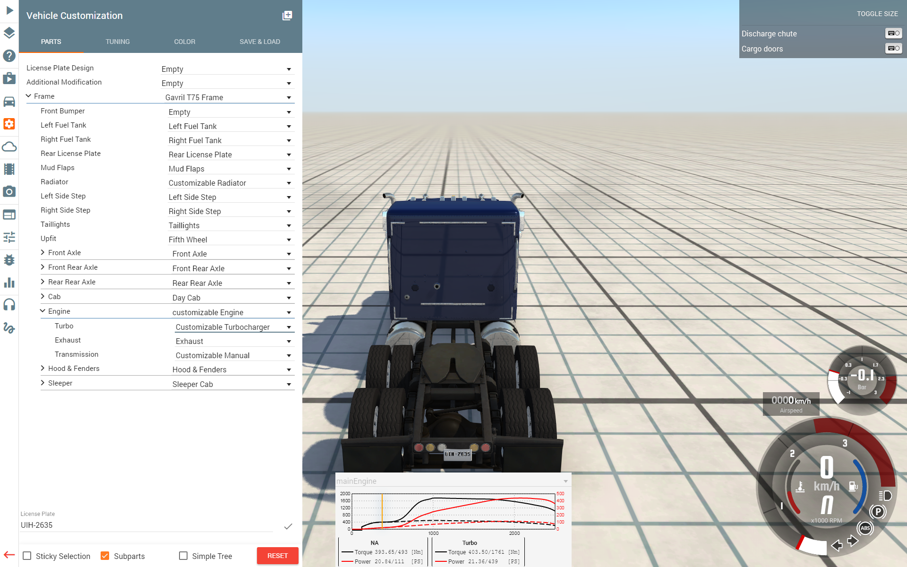
Task: Toggle the Discharge chute control
Action: coord(893,34)
